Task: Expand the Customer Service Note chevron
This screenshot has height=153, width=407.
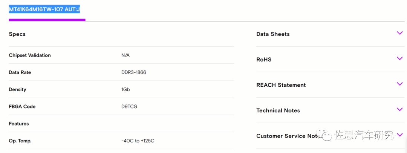Action: (400, 135)
